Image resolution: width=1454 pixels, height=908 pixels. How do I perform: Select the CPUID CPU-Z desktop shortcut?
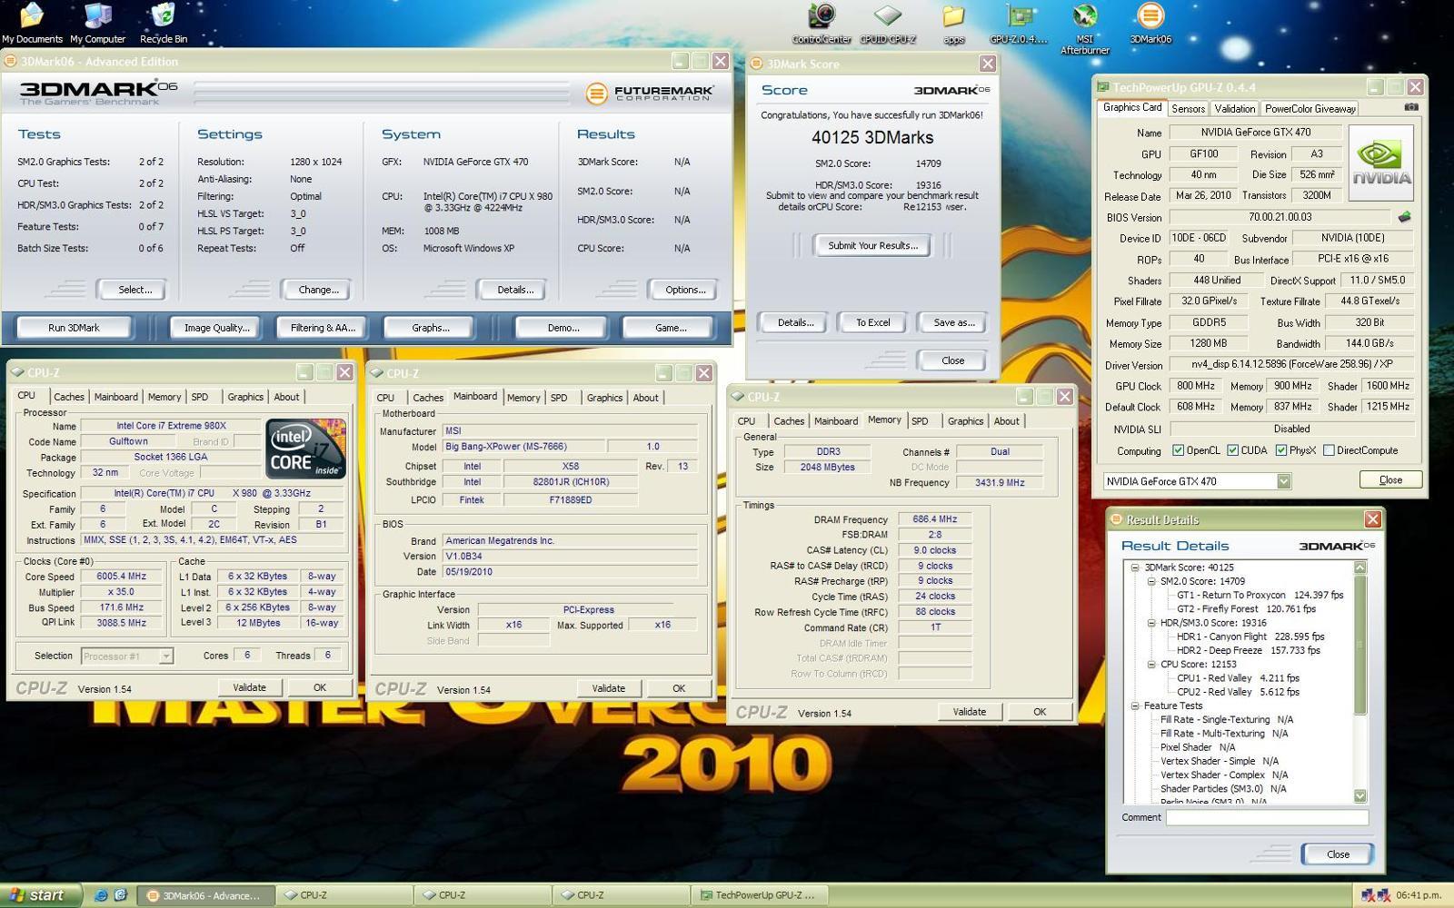tap(888, 23)
